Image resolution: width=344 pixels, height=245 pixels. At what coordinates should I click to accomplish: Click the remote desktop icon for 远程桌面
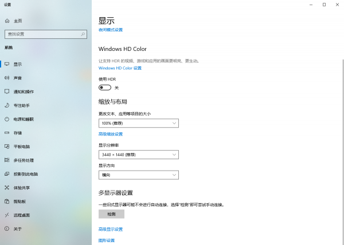click(7, 215)
